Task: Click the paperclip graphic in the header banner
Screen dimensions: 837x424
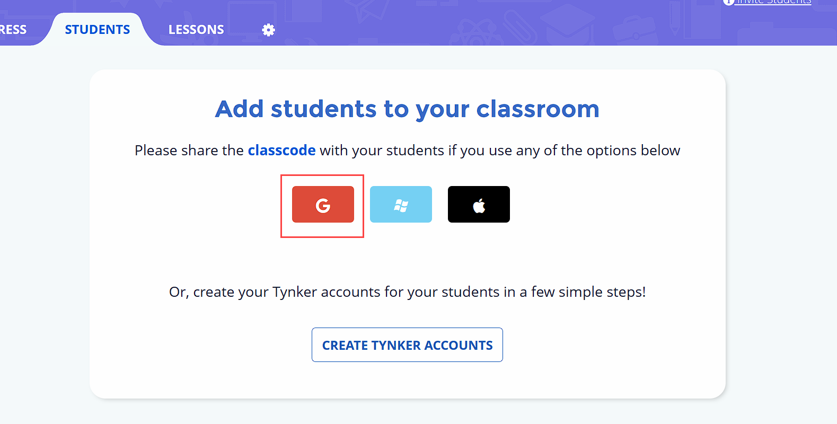Action: pyautogui.click(x=519, y=28)
